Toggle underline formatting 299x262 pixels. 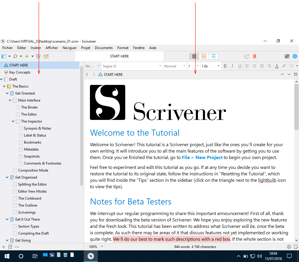240,66
